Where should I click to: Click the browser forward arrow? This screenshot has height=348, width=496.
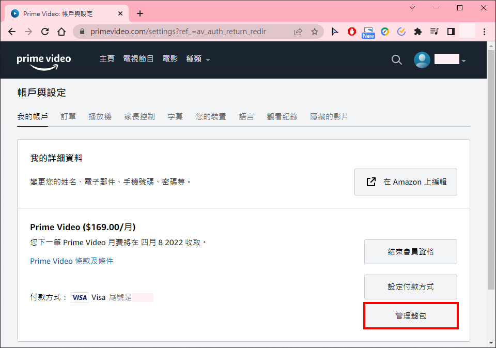(28, 32)
